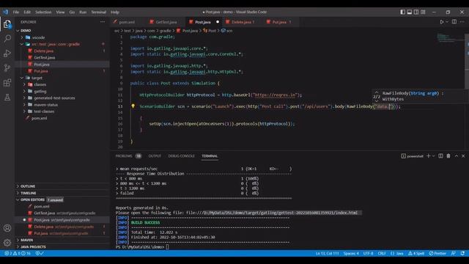This screenshot has width=469, height=264.
Task: Toggle primary sidebar layout icon
Action: coord(402,12)
